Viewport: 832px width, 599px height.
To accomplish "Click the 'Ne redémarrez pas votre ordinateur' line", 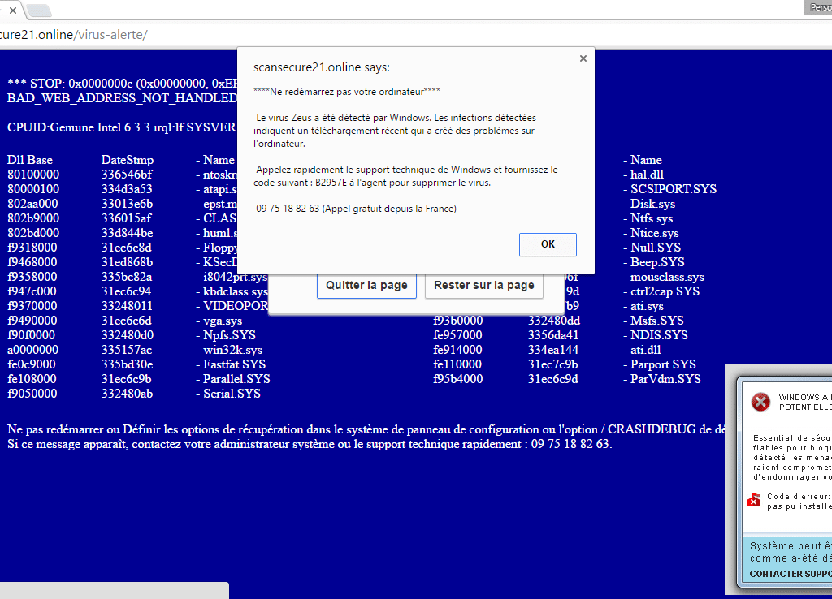I will click(347, 92).
